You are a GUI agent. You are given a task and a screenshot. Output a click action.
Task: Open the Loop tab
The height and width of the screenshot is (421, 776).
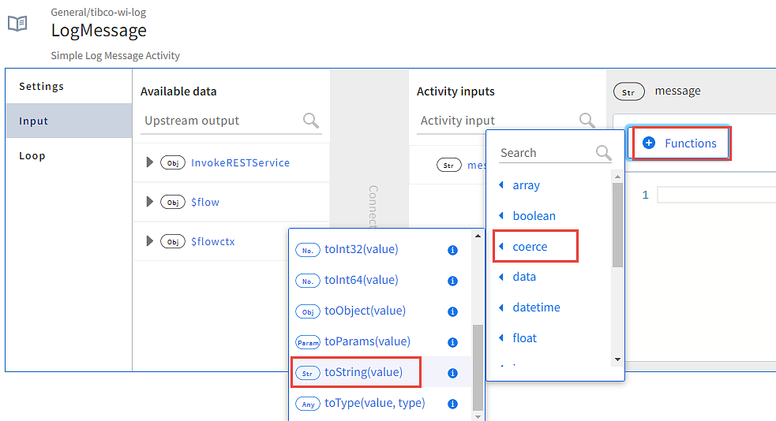pos(32,155)
